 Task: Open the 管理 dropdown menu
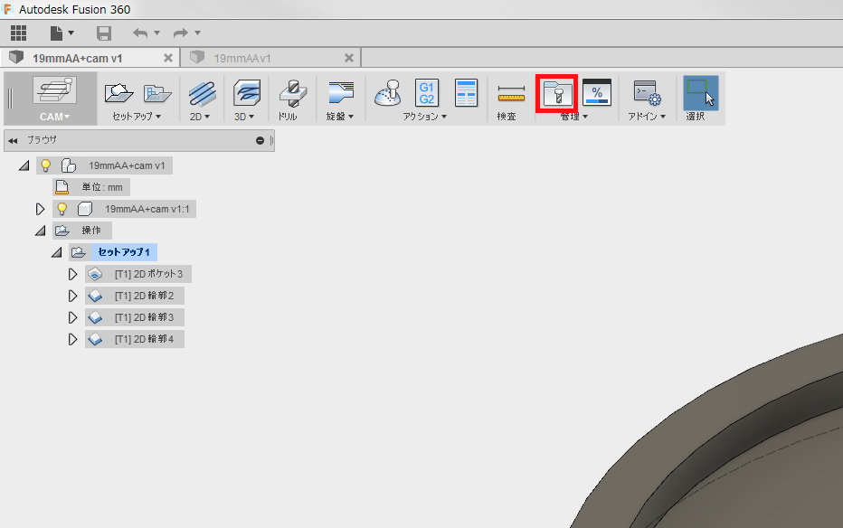pyautogui.click(x=574, y=117)
